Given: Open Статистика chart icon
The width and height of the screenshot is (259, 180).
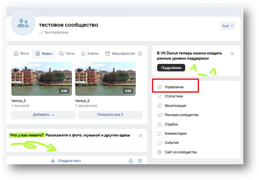Looking at the screenshot, I should (160, 96).
